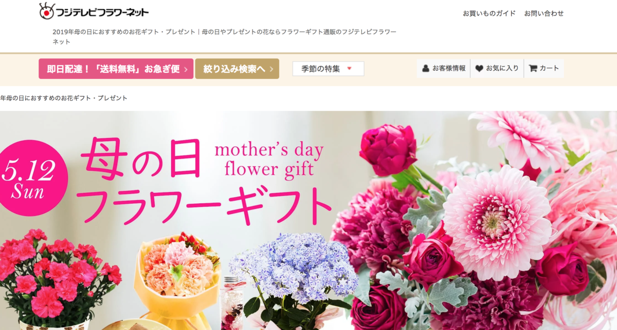Click the heart icon for favorites
Screen dimensions: 617x330
coord(479,68)
